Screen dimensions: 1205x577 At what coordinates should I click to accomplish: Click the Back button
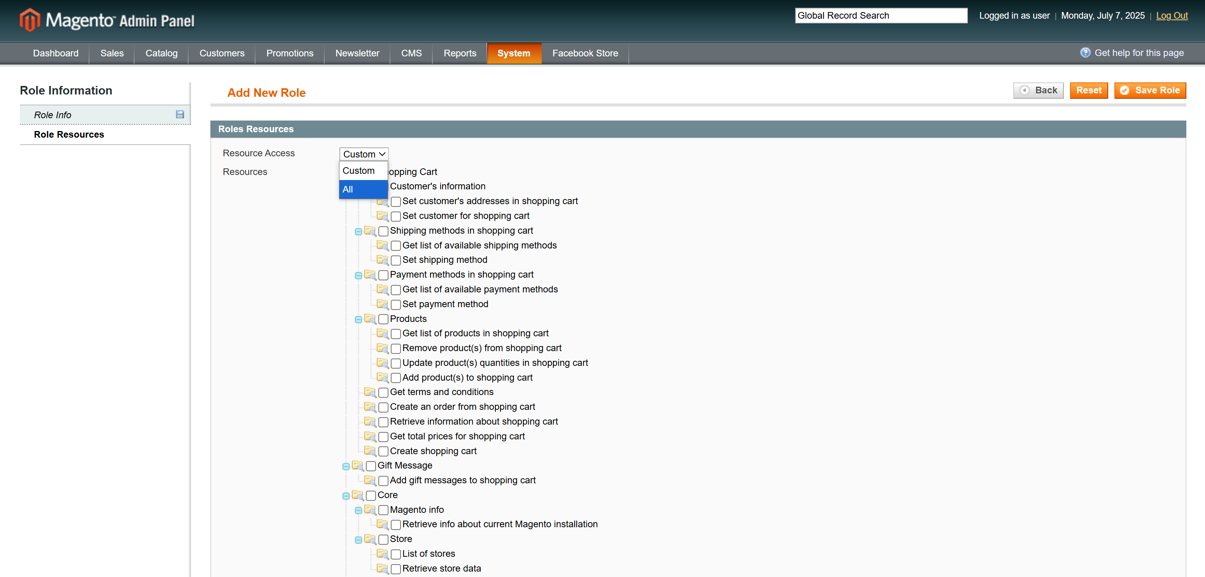(x=1039, y=90)
